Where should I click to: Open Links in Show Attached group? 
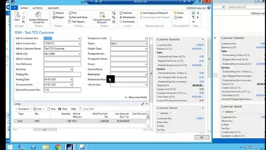click(178, 17)
